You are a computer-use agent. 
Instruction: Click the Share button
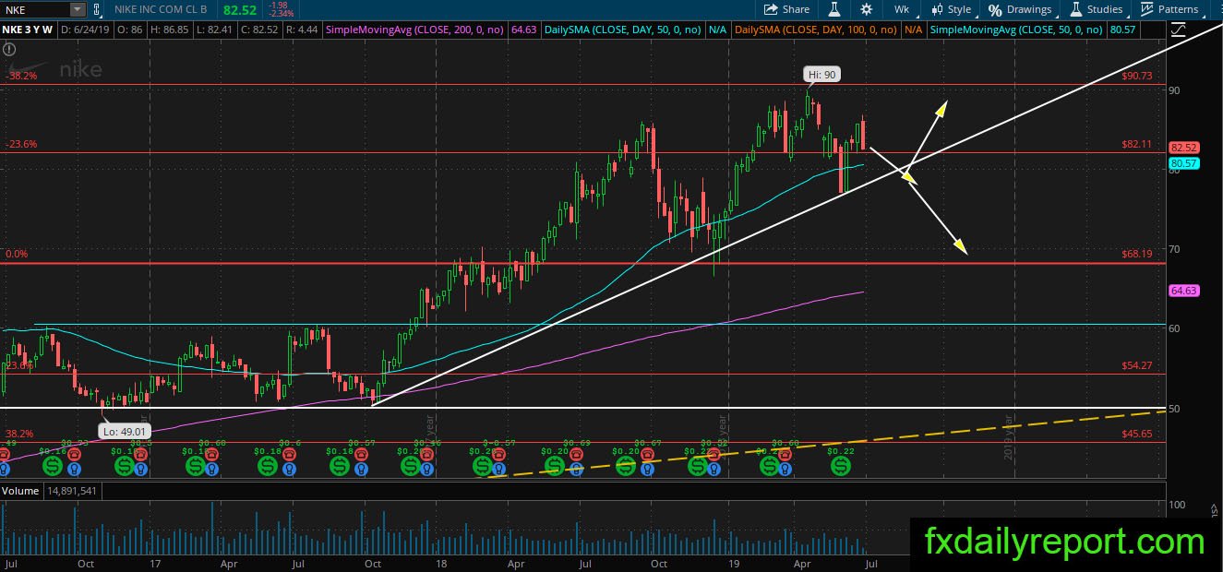click(x=786, y=9)
